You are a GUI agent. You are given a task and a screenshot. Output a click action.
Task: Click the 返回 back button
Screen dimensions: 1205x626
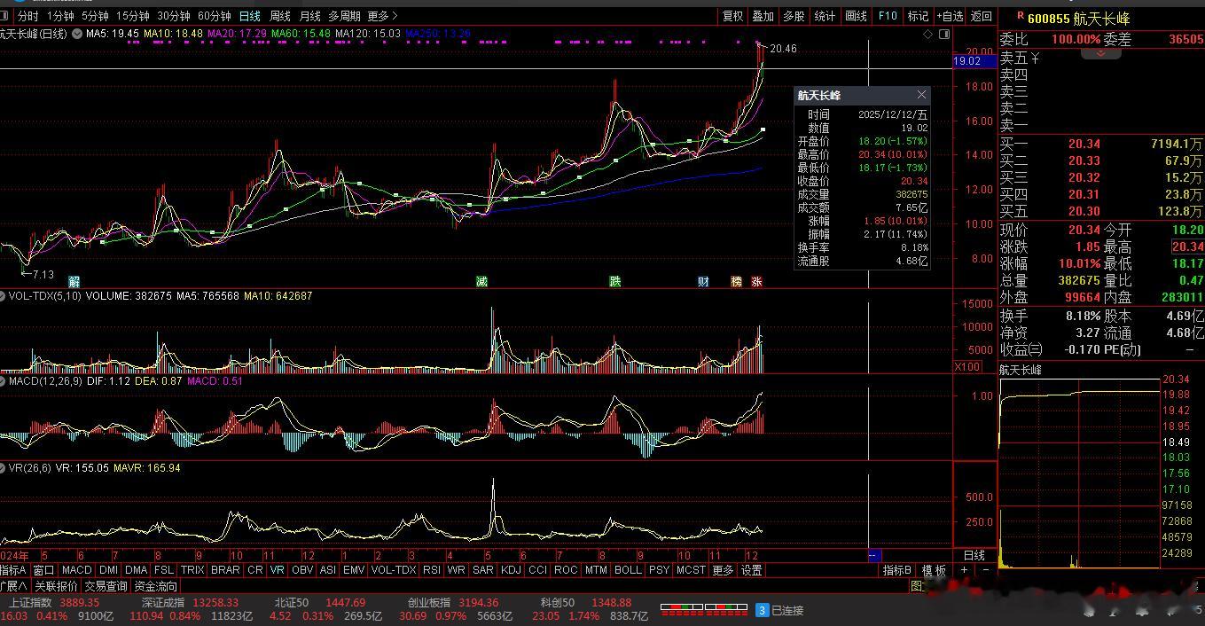point(982,16)
